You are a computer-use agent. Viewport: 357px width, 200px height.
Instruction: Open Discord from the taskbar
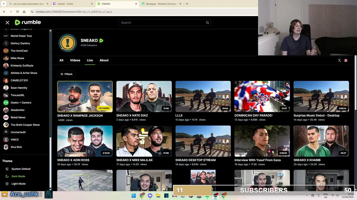pos(150,196)
